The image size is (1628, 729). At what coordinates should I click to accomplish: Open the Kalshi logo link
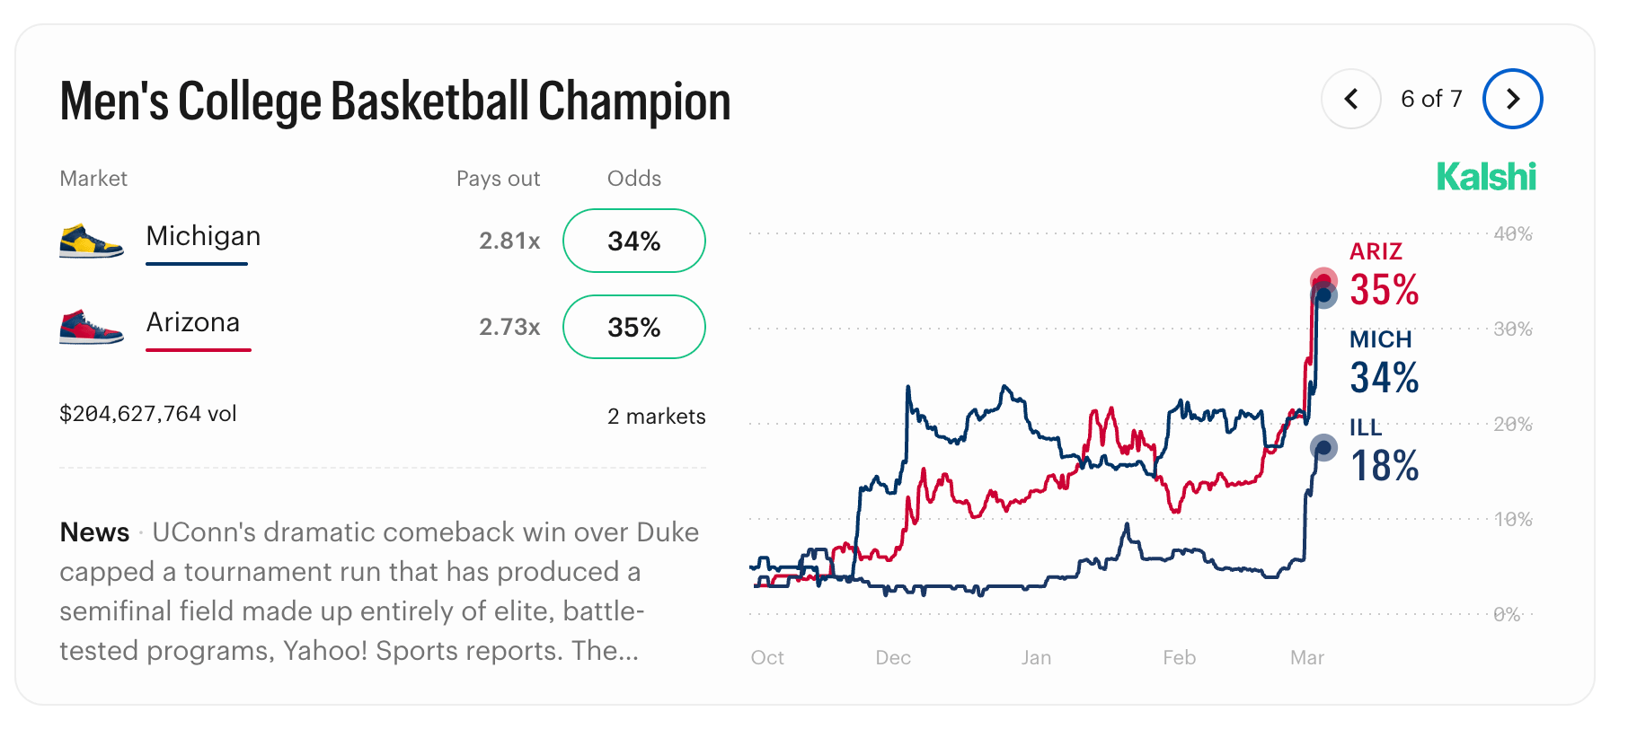[x=1486, y=177]
